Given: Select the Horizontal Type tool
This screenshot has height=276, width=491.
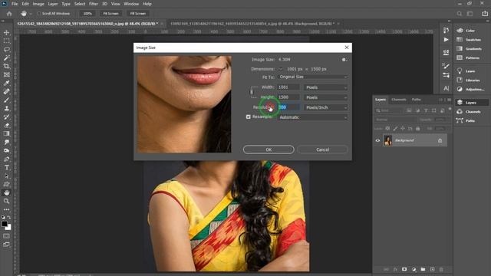Looking at the screenshot, I should point(7,167).
